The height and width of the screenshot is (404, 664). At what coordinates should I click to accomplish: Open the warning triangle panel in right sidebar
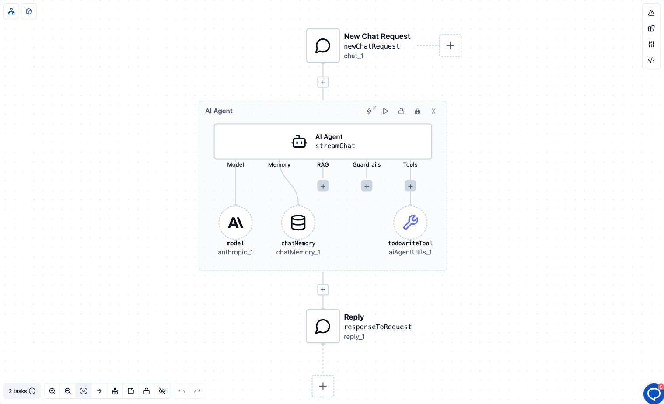coord(651,13)
